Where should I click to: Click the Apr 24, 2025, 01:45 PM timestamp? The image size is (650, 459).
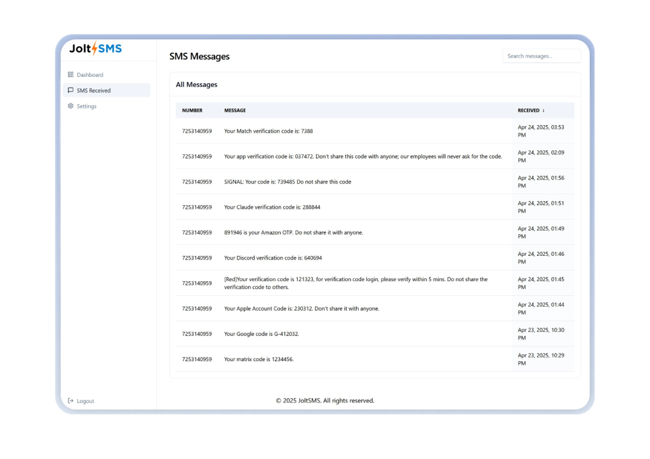541,283
